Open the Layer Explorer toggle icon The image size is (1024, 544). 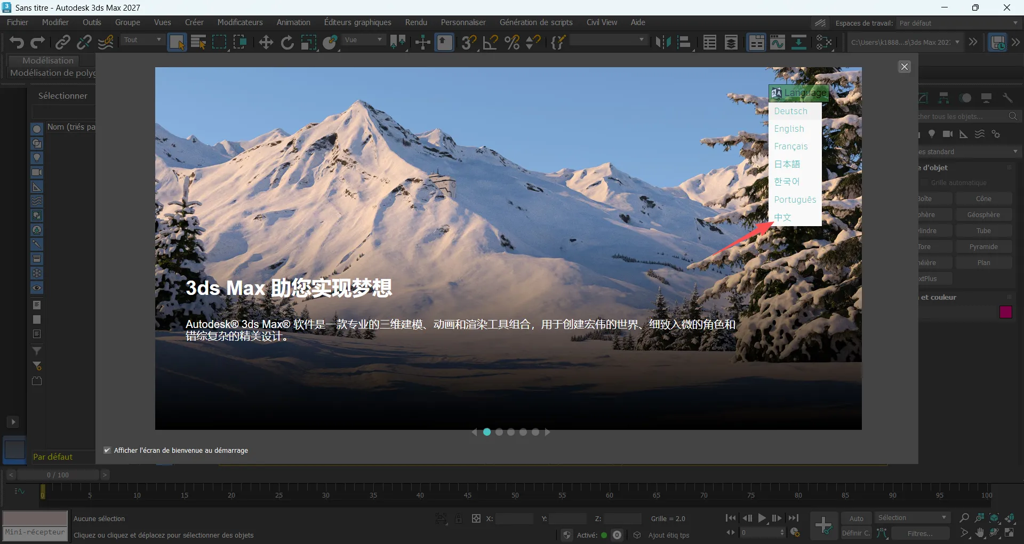pos(731,42)
